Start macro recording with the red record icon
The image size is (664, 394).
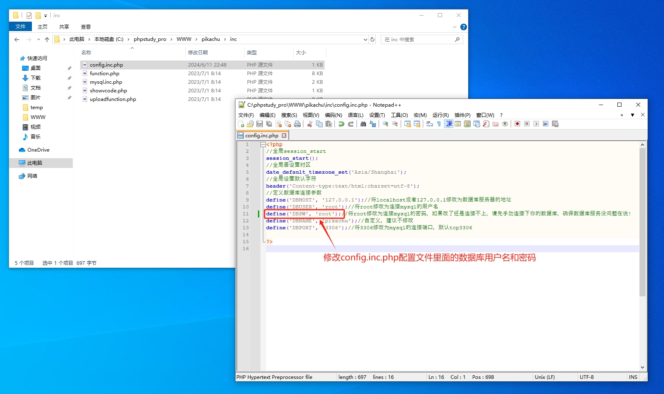pyautogui.click(x=517, y=124)
